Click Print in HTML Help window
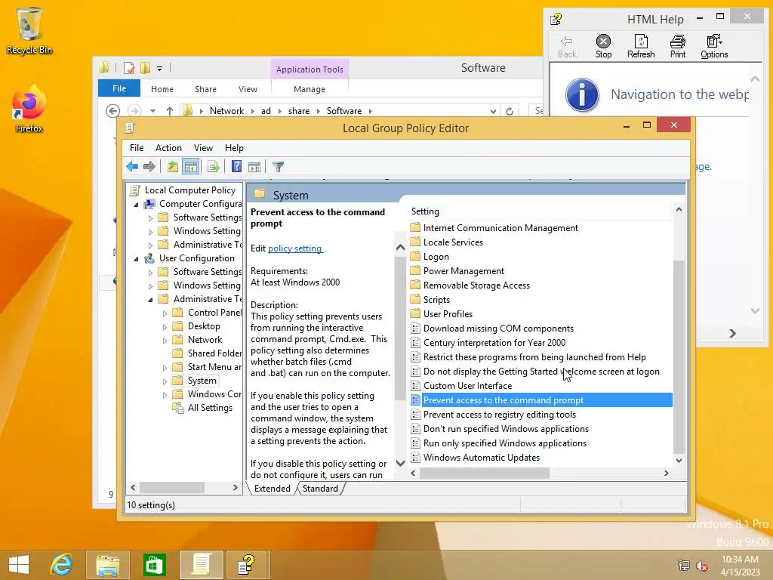This screenshot has width=773, height=580. pos(678,46)
